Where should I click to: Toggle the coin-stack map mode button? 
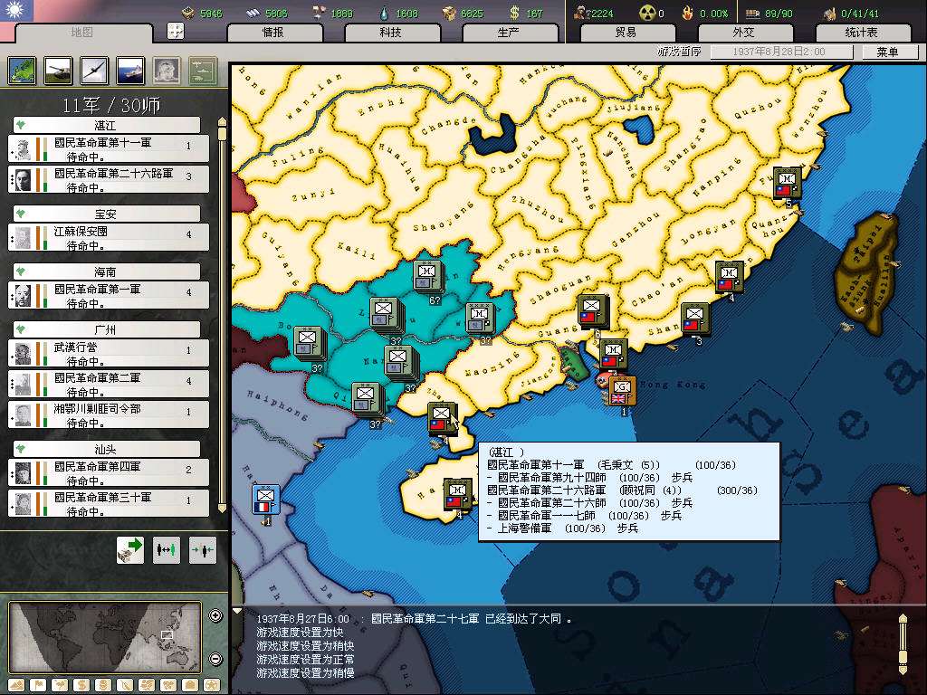click(103, 686)
